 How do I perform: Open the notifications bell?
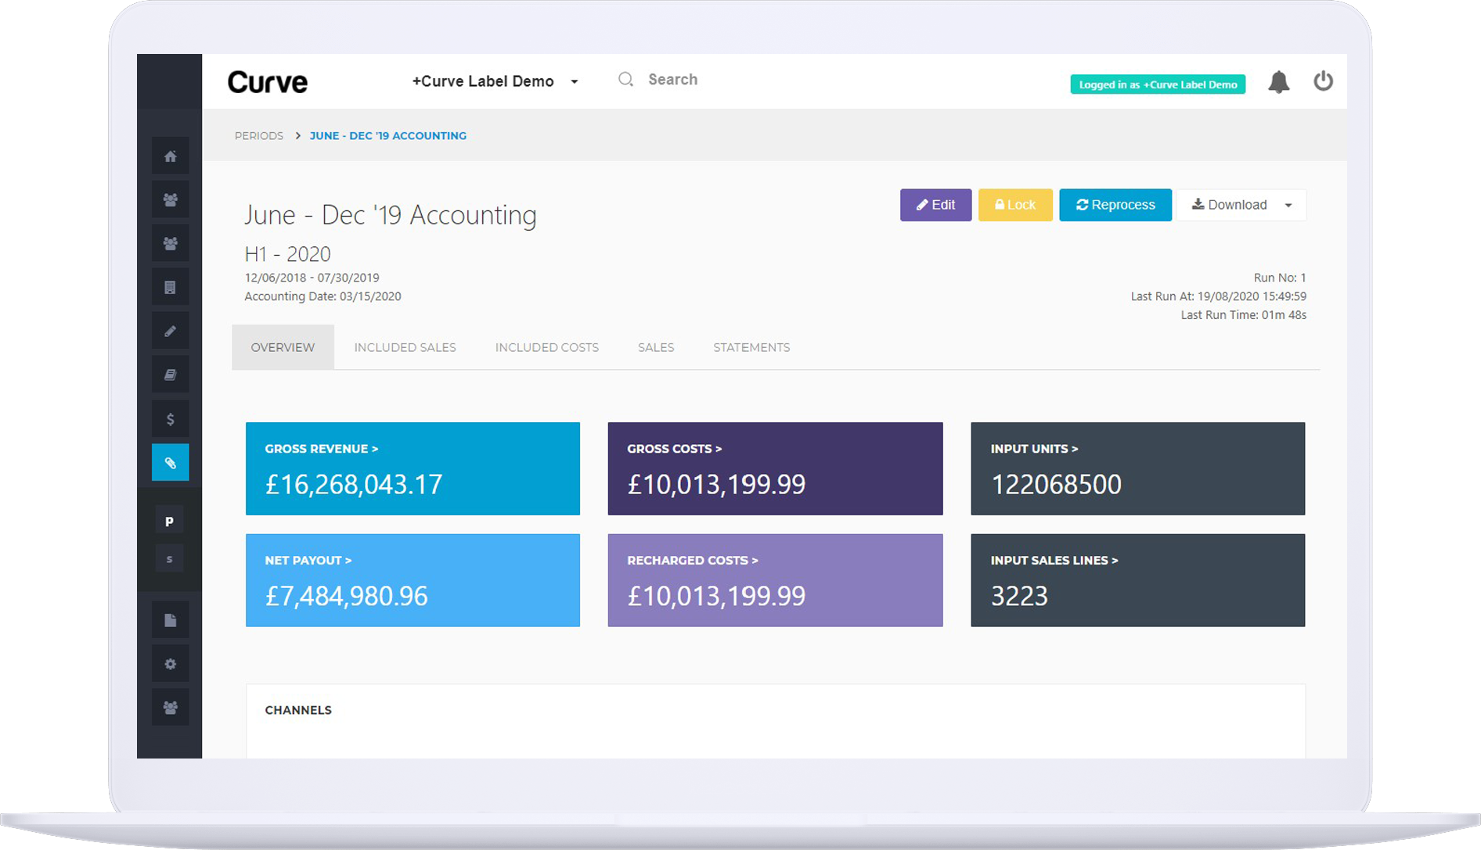coord(1278,81)
